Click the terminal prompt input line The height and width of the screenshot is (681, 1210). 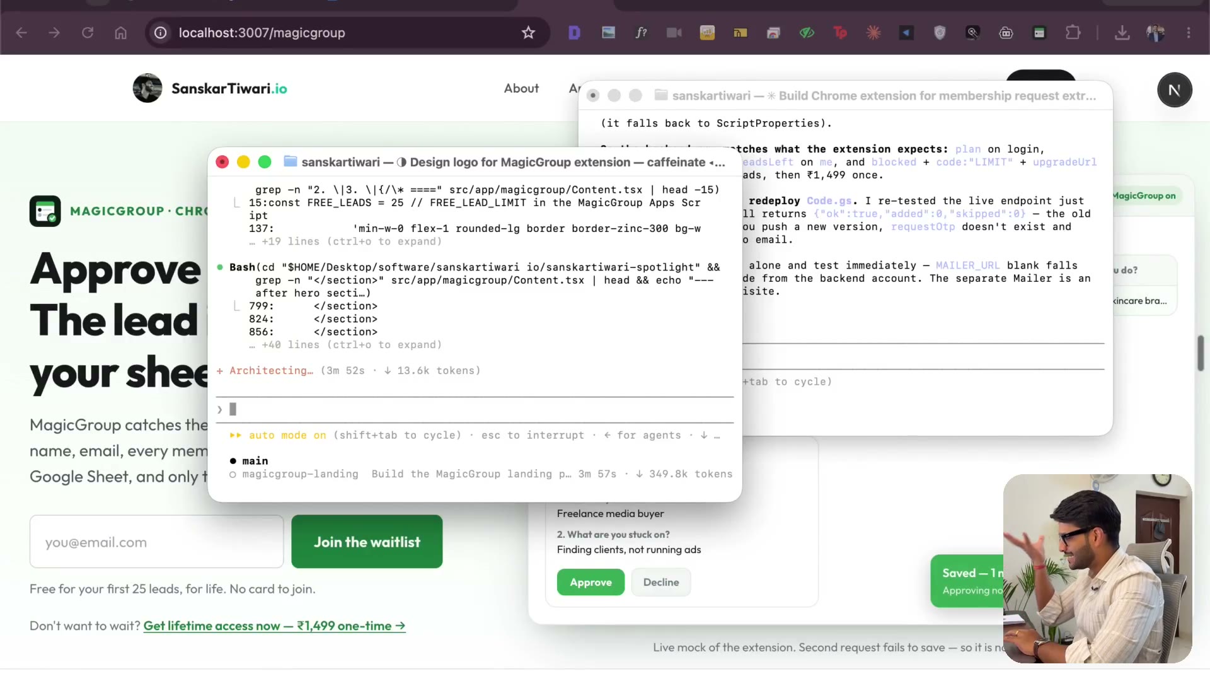[x=475, y=410]
